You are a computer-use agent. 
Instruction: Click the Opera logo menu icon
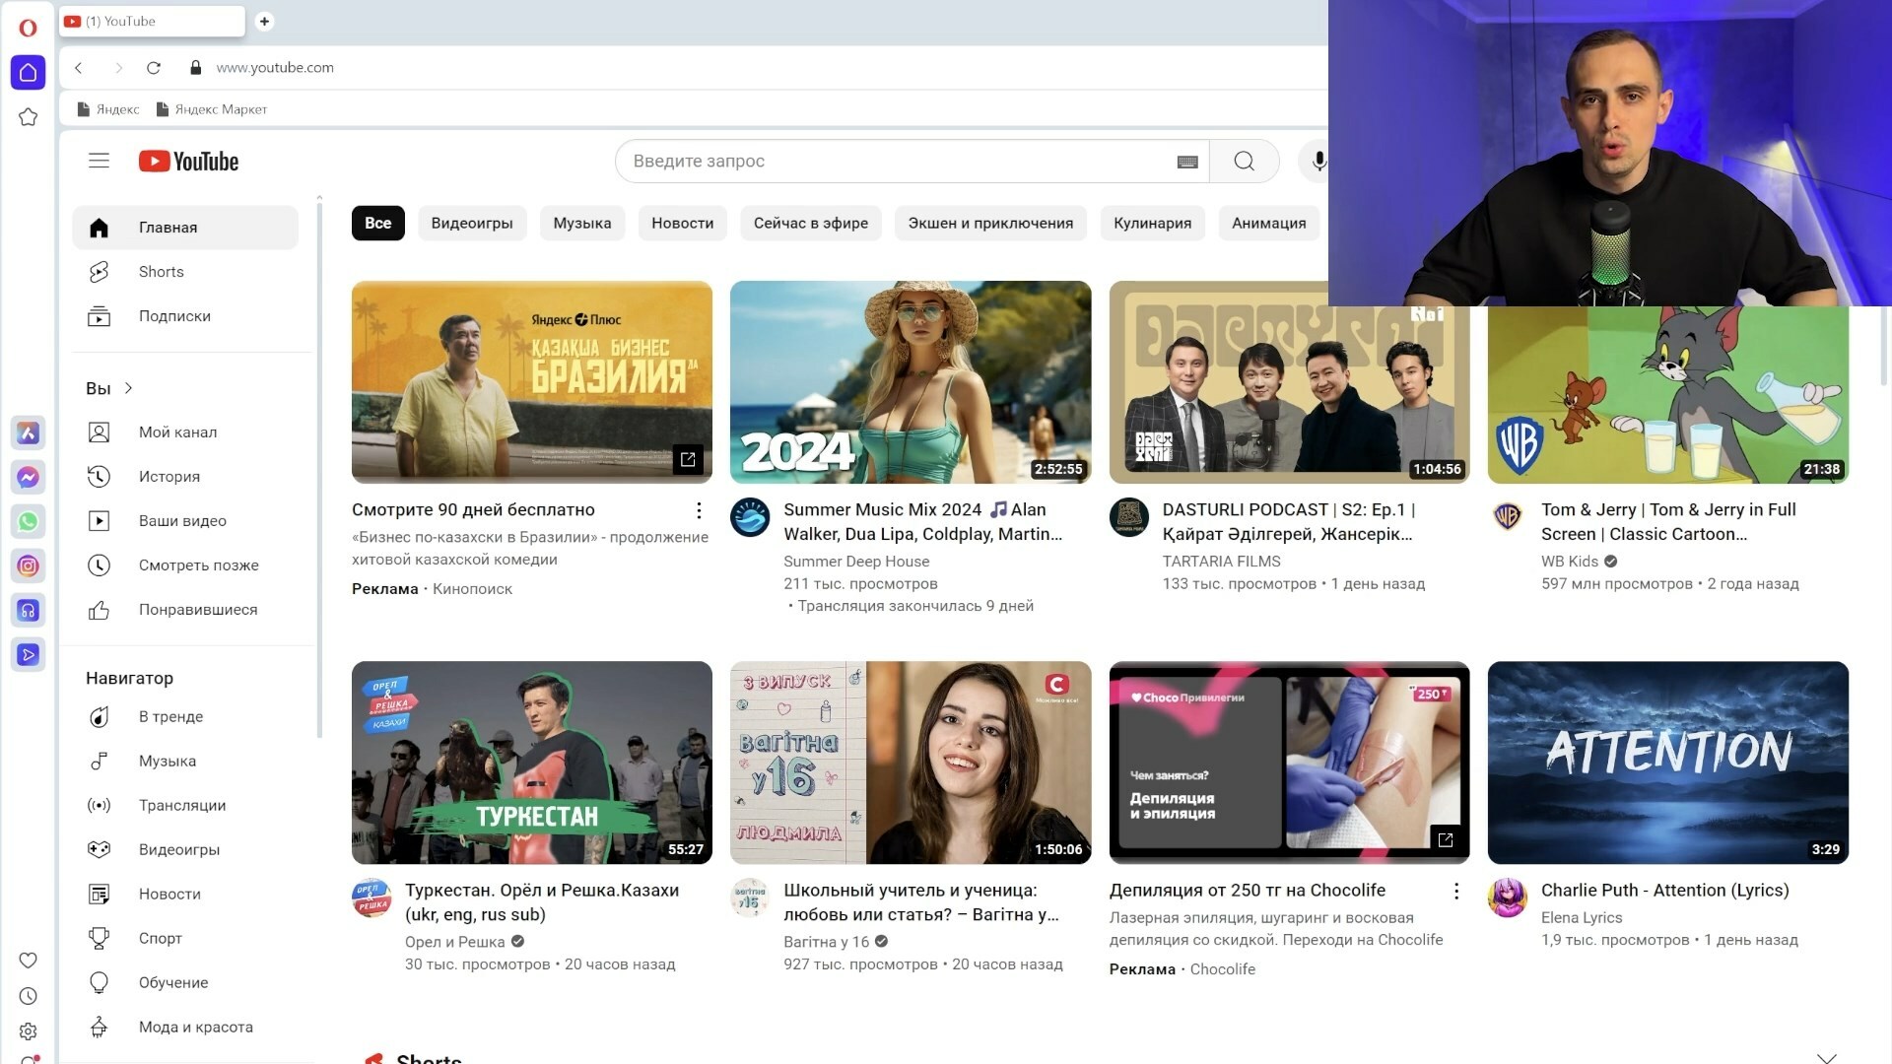coord(28,28)
